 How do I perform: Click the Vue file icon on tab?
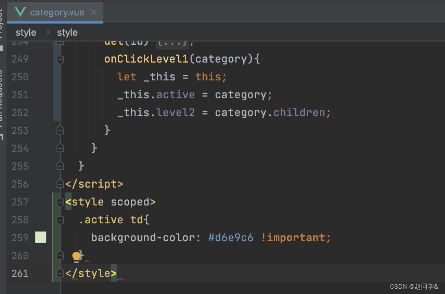point(20,12)
